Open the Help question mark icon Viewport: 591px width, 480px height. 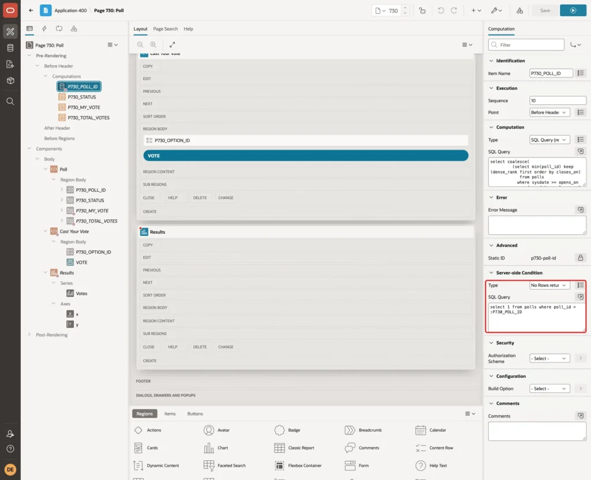click(x=10, y=449)
